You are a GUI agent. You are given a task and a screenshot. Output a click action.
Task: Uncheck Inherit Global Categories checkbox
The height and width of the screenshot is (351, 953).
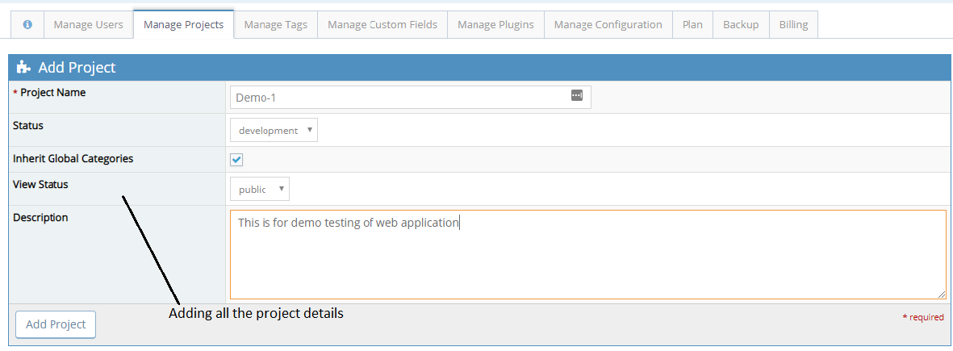[236, 160]
